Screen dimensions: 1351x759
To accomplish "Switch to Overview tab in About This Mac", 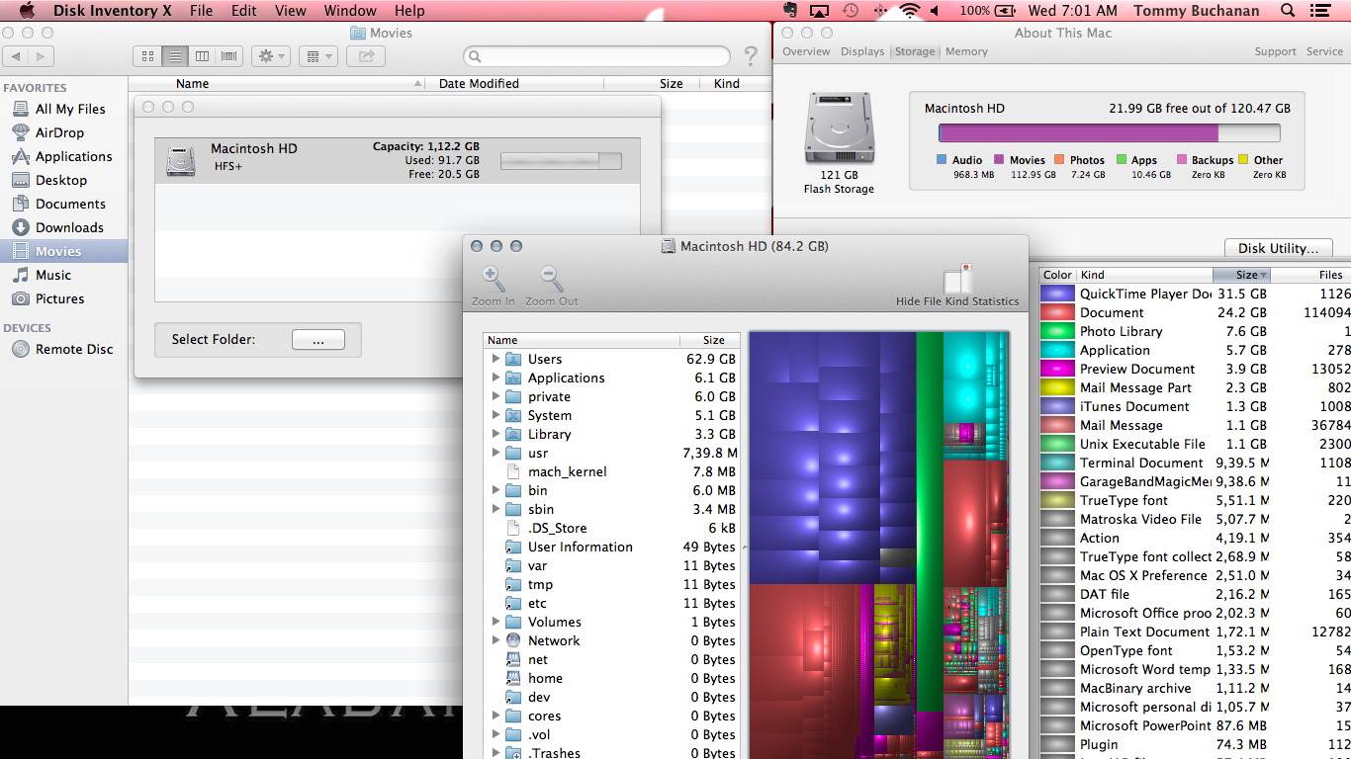I will [x=806, y=51].
